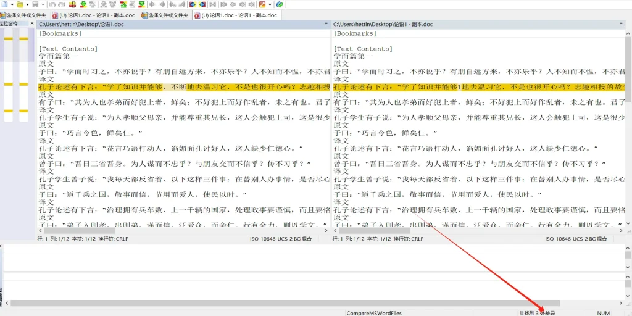Viewport: 632px width, 316px height.
Task: Click [Text Contents] line in the right pane
Action: [363, 49]
